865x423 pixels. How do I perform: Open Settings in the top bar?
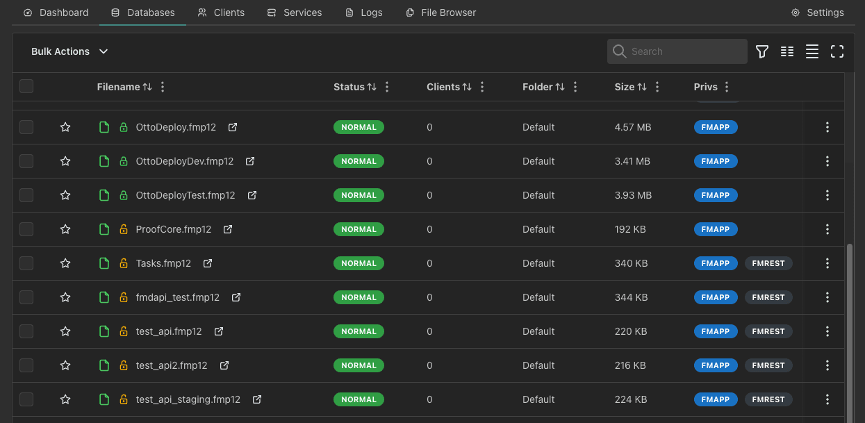click(818, 13)
